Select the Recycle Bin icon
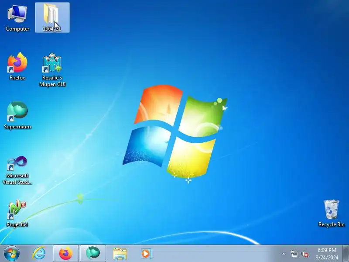Image resolution: width=349 pixels, height=262 pixels. coord(332,213)
